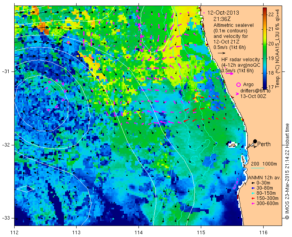Screen dimensions: 292x237
Task: Click the 18 tick label on colorbar
Action: coord(271,73)
